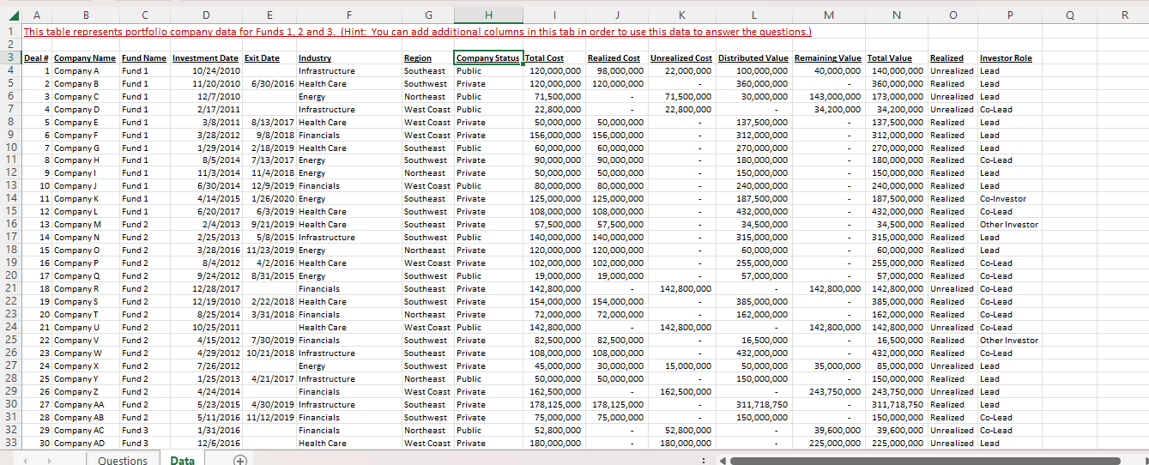Select the 'Remaining Value' header cell
Viewport: 1149px width, 465px height.
click(827, 57)
